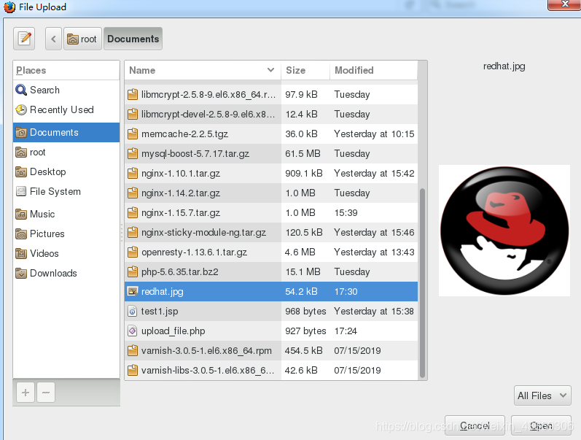581x440 pixels.
Task: Open Recently Used in Places
Action: pyautogui.click(x=66, y=109)
